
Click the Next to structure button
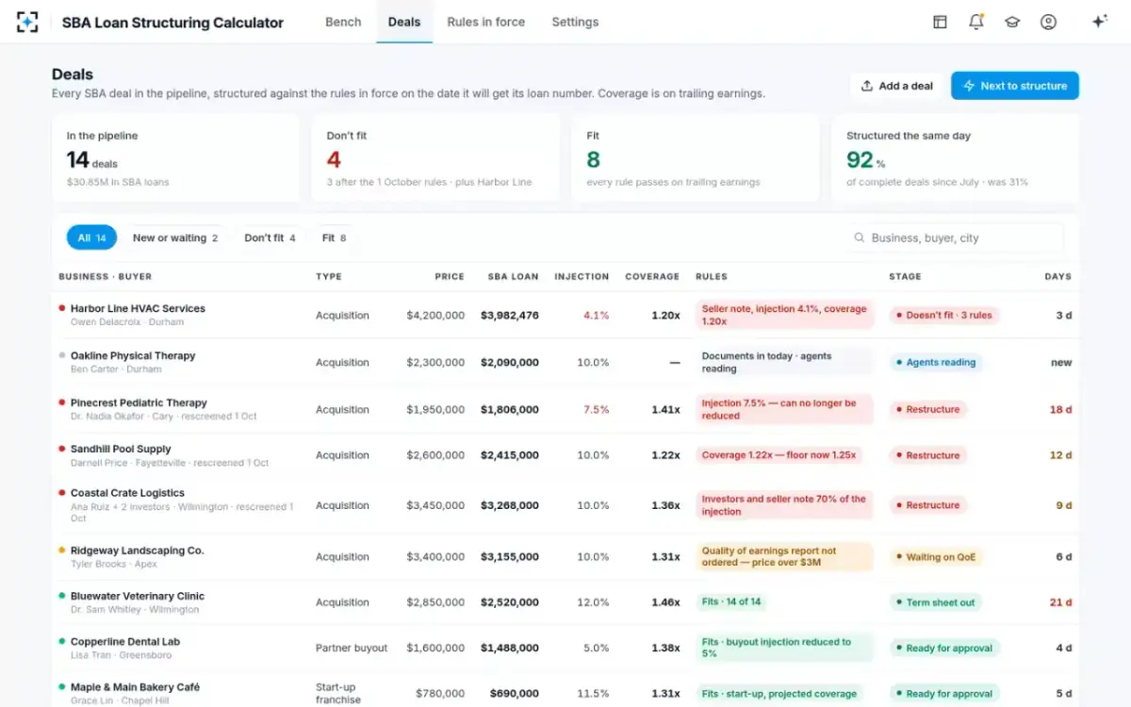click(x=1015, y=86)
